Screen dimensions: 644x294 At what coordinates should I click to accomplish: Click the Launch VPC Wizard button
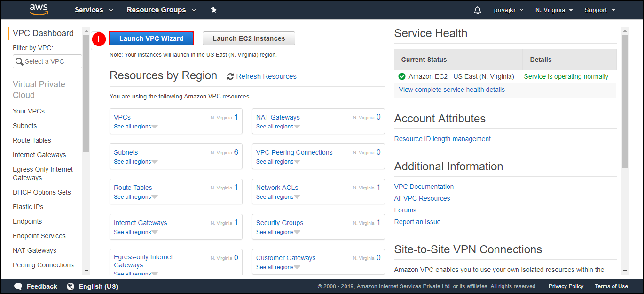click(x=151, y=38)
